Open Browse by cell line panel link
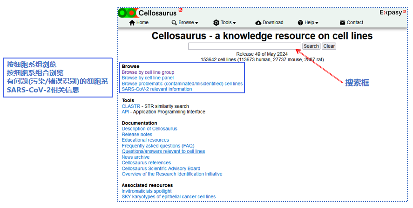This screenshot has height=208, width=413. (147, 78)
